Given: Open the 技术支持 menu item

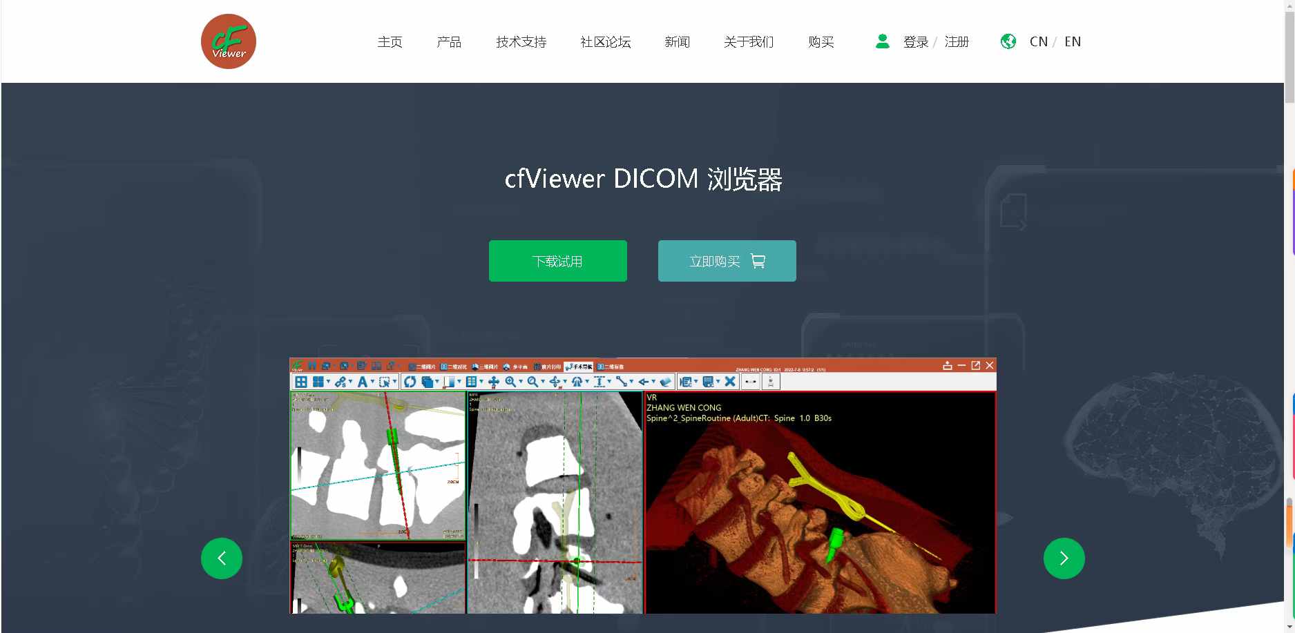Looking at the screenshot, I should 520,41.
